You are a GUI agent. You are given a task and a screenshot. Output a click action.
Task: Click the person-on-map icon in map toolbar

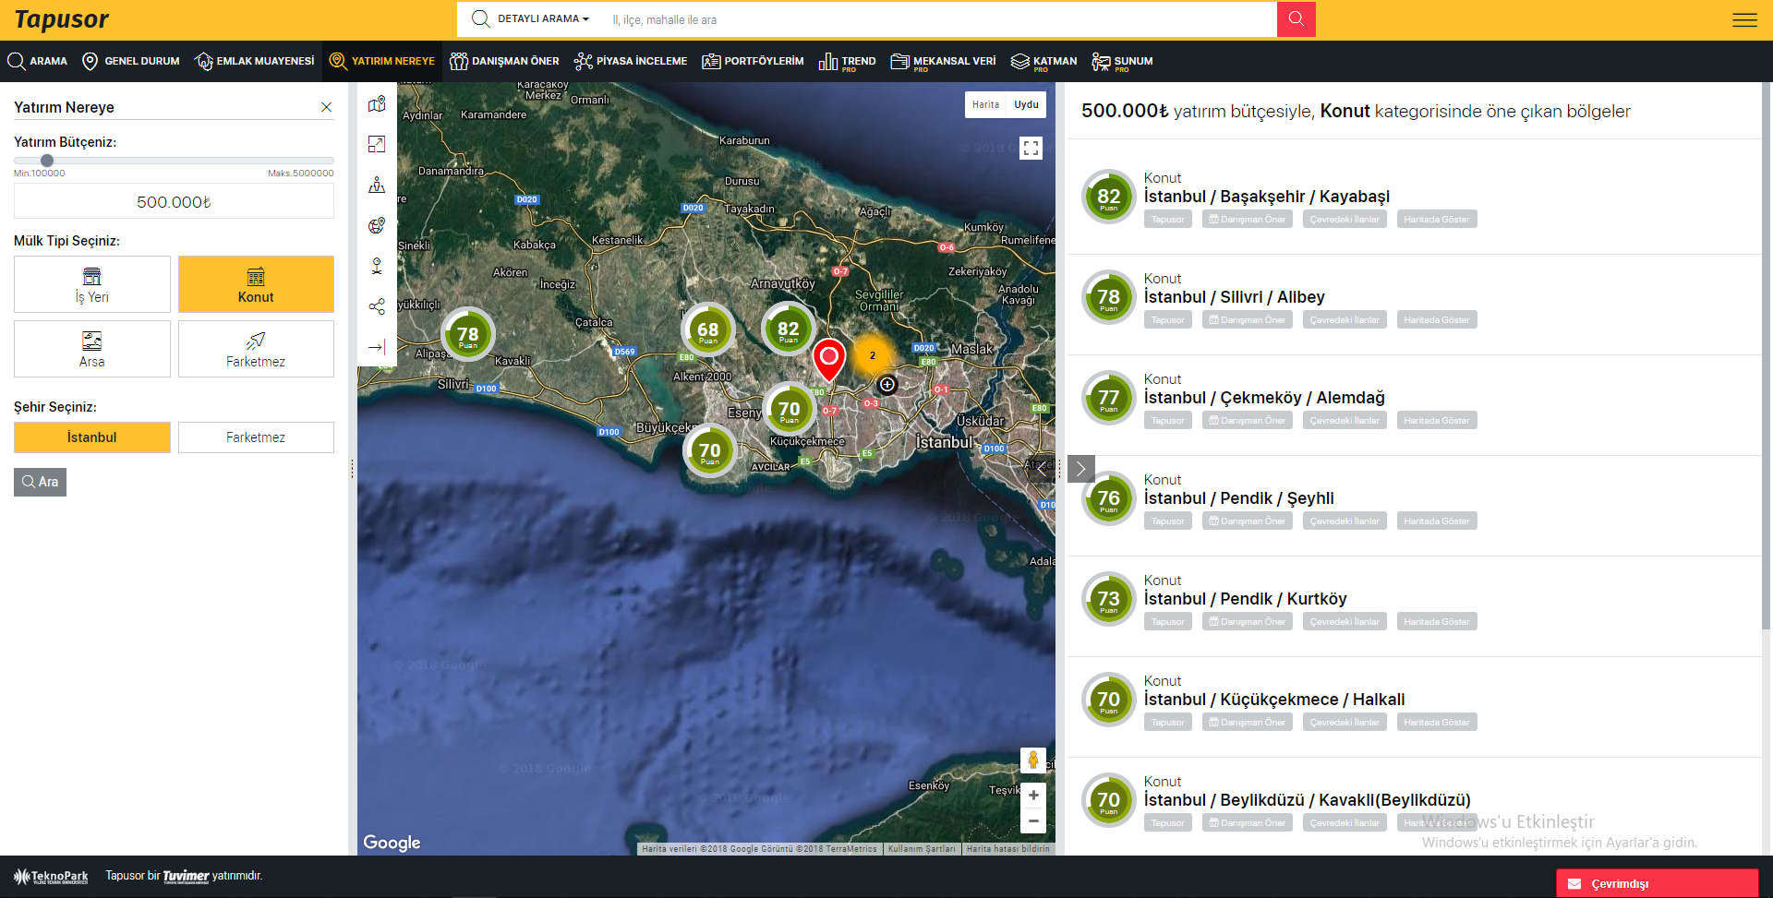377,185
